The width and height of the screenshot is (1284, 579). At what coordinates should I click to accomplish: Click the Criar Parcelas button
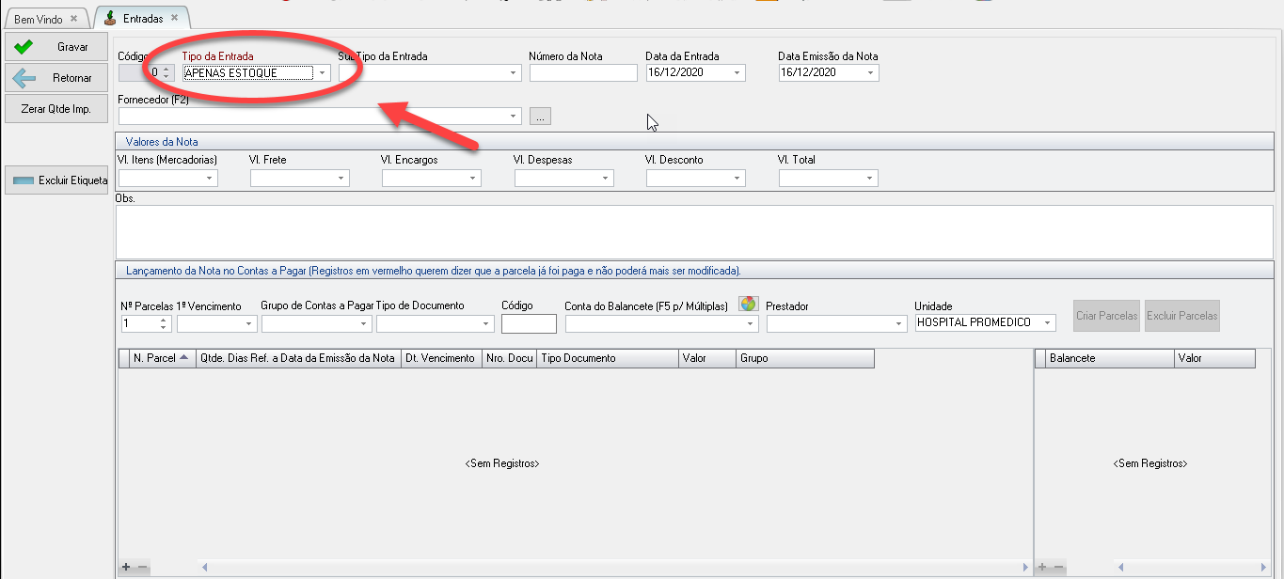(x=1106, y=316)
